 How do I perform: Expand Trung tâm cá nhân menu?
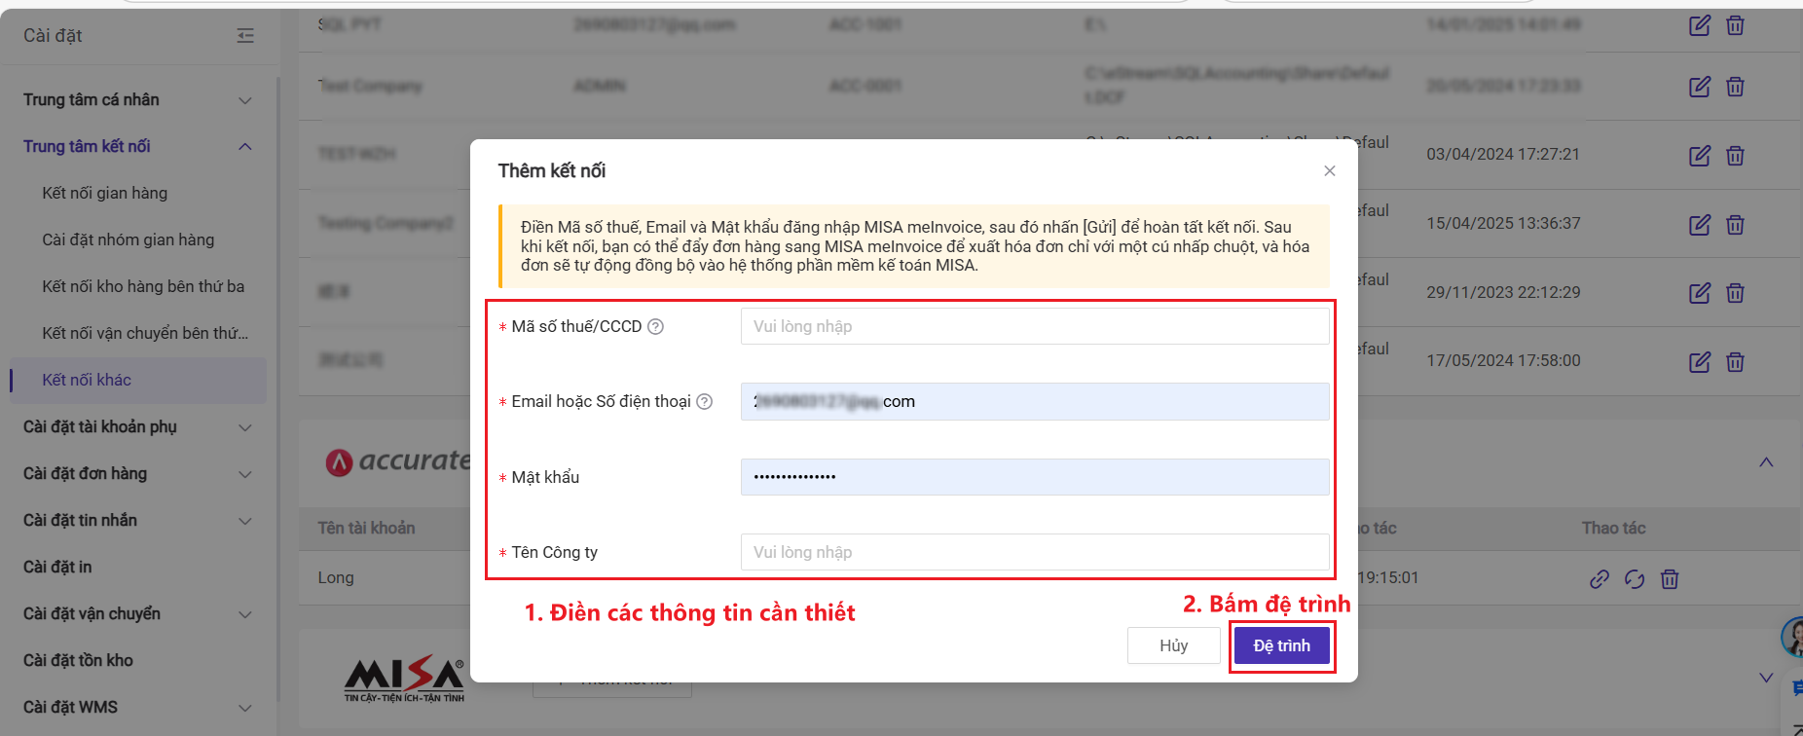coord(245,100)
